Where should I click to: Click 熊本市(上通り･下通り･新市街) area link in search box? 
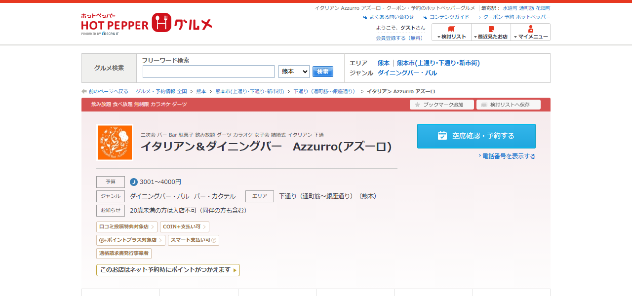click(x=438, y=63)
